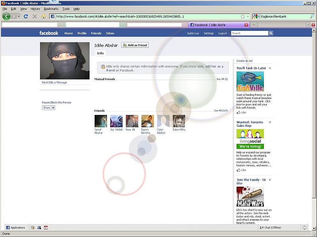This screenshot has height=237, width=317.
Task: Open the Bookmarks menu
Action: (x=51, y=9)
